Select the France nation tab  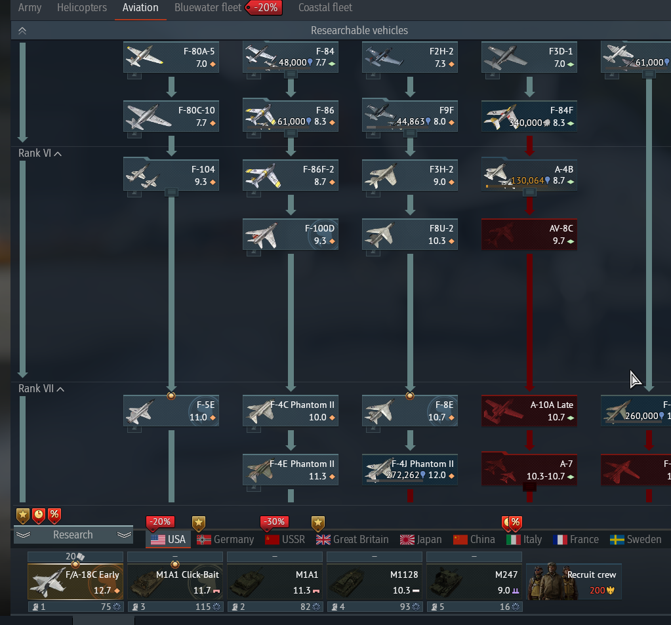(576, 540)
